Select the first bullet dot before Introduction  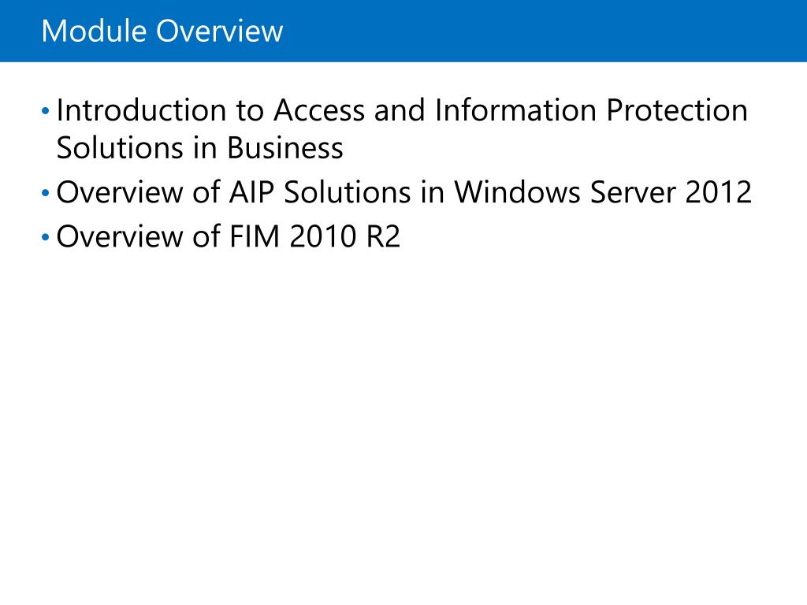pyautogui.click(x=45, y=110)
